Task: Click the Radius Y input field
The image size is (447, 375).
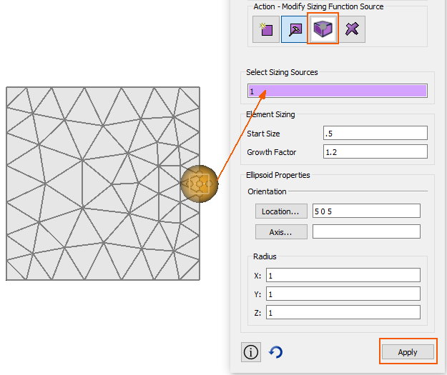Action: [x=342, y=294]
